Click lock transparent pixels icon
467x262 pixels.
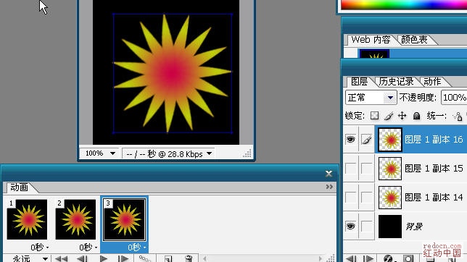tap(374, 116)
